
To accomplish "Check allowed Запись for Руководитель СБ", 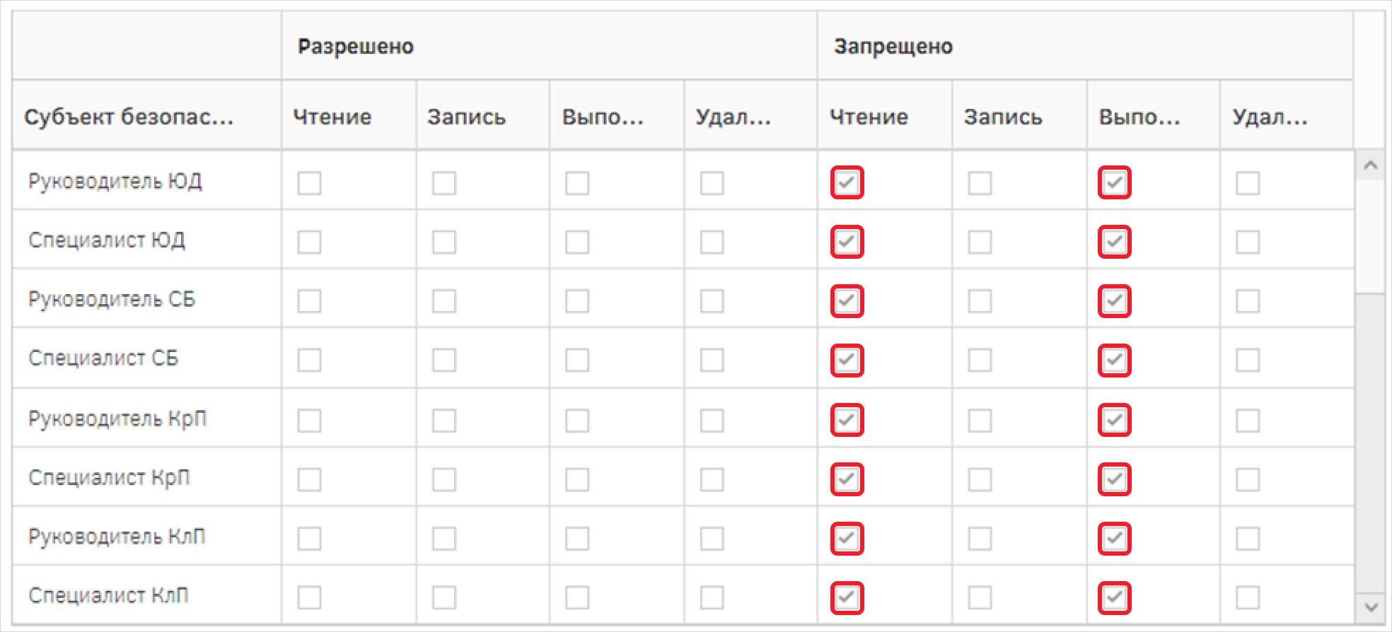I will (443, 301).
